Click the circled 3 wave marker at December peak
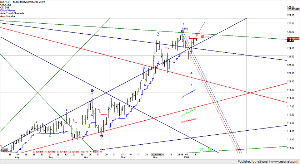300x164 pixels. pos(182,32)
